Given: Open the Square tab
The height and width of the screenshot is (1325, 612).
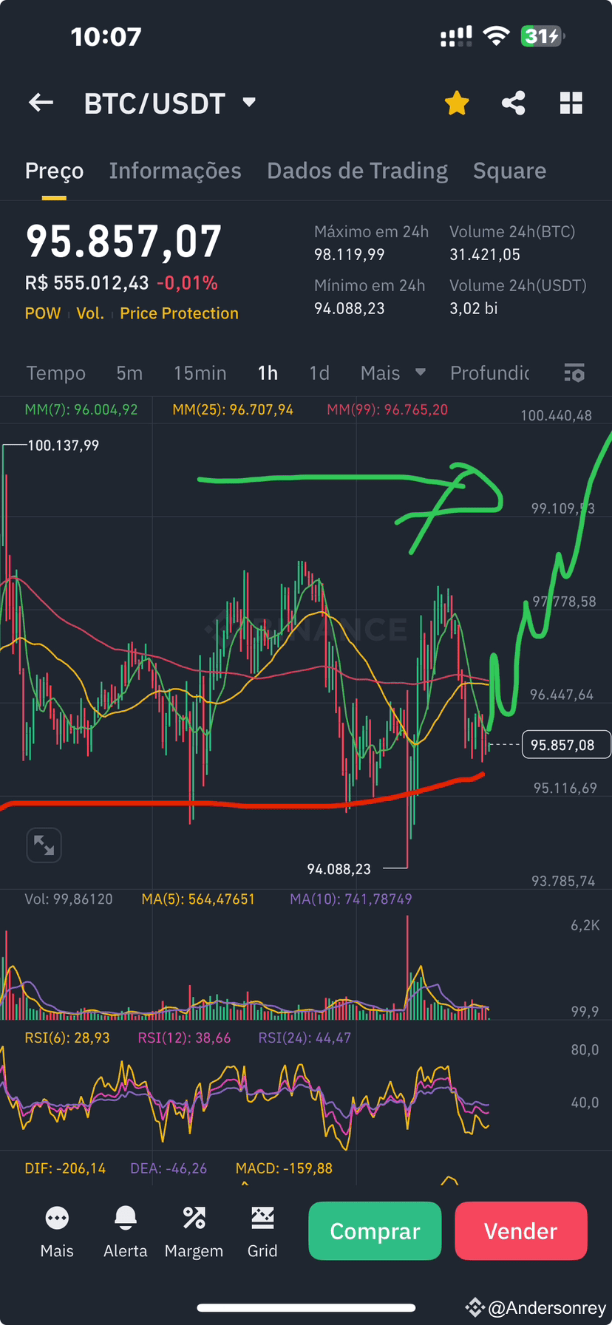Looking at the screenshot, I should click(x=509, y=171).
